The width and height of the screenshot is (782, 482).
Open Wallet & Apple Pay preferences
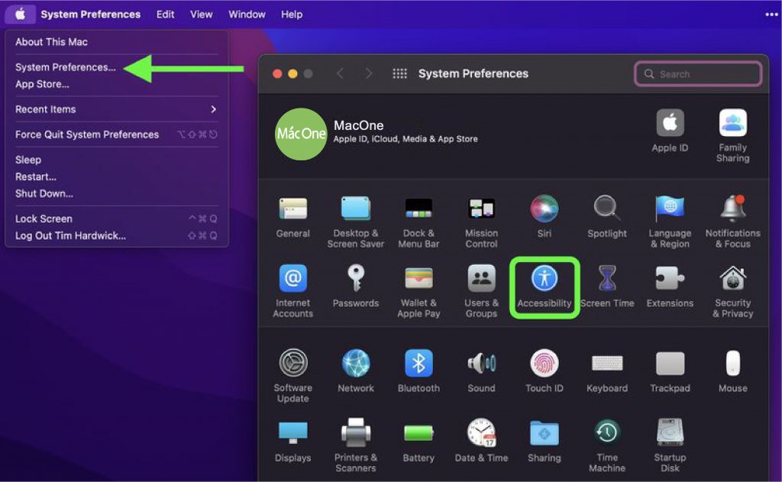coord(418,291)
